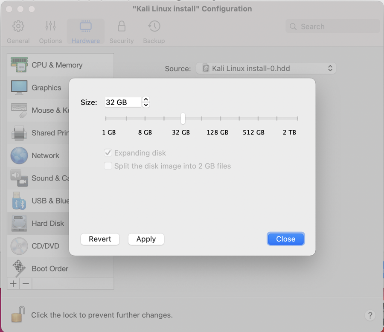Screen dimensions: 384x332
Task: Open Graphics settings monitor icon
Action: (x=19, y=87)
